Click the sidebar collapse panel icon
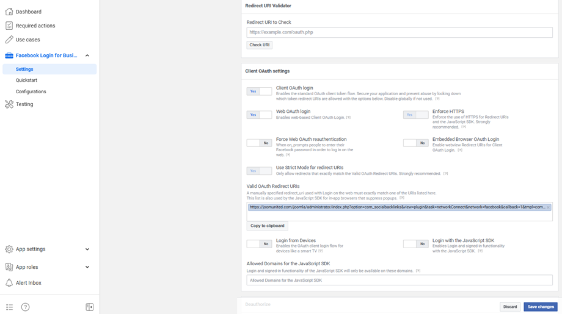562x314 pixels. [90, 307]
